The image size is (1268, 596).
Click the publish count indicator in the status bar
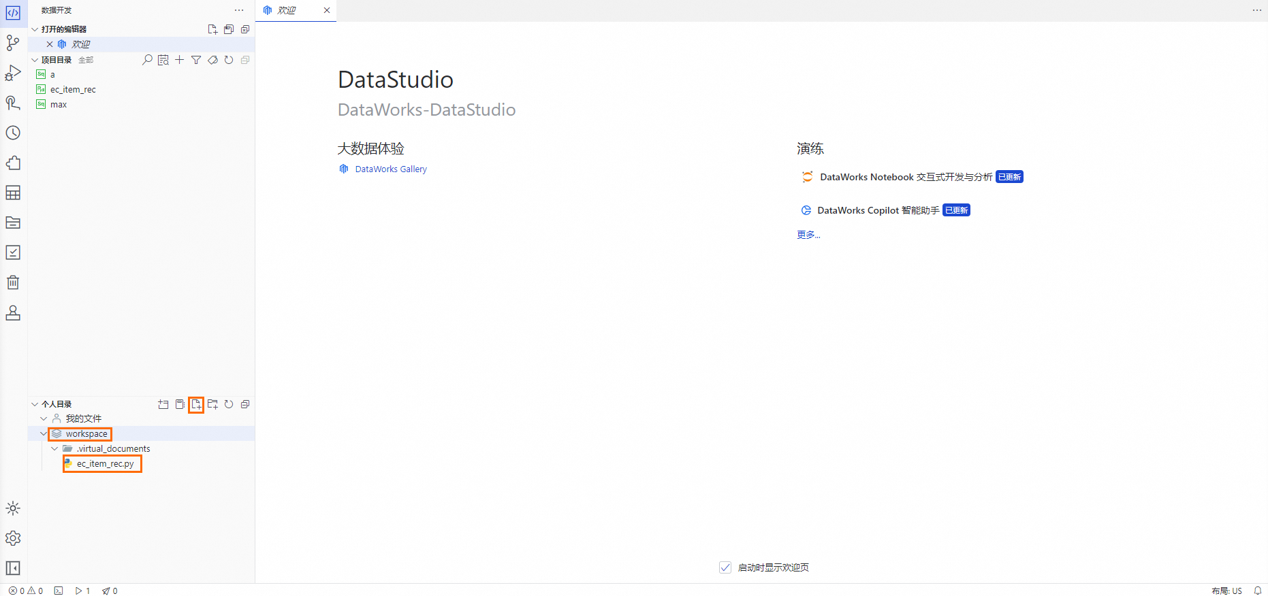(110, 591)
